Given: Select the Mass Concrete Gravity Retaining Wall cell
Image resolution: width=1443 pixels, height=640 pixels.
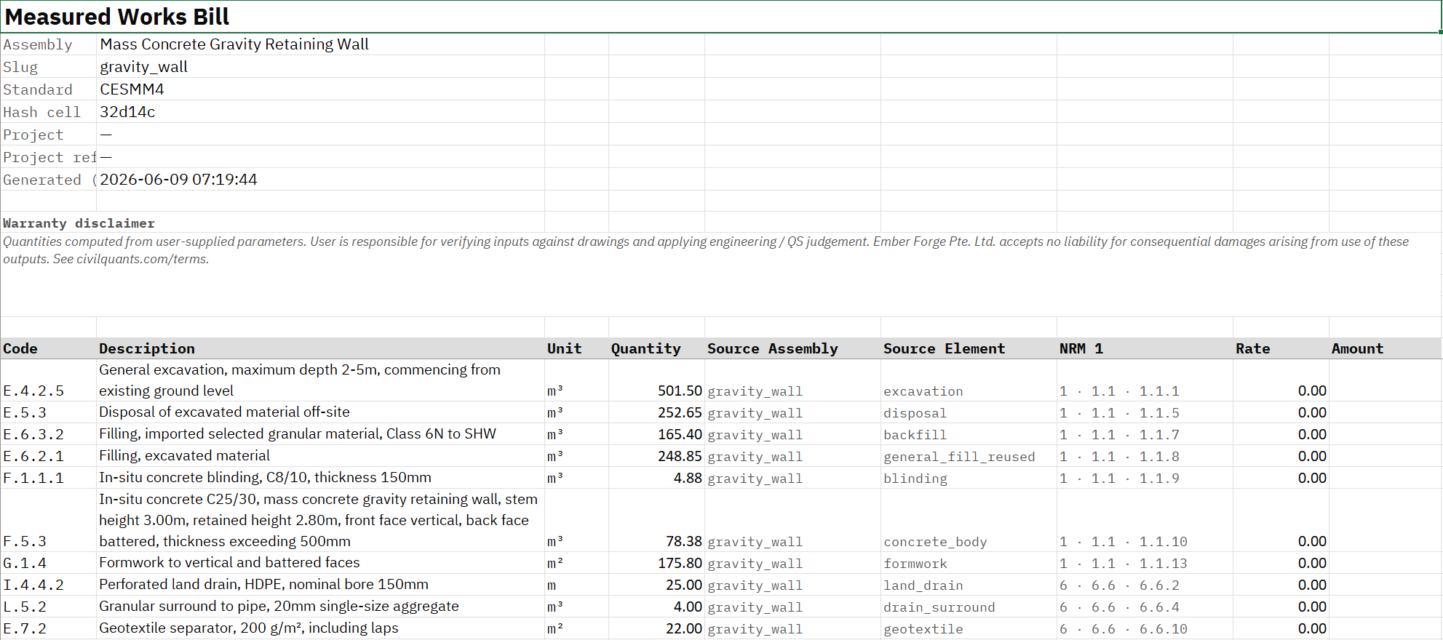Looking at the screenshot, I should [320, 44].
